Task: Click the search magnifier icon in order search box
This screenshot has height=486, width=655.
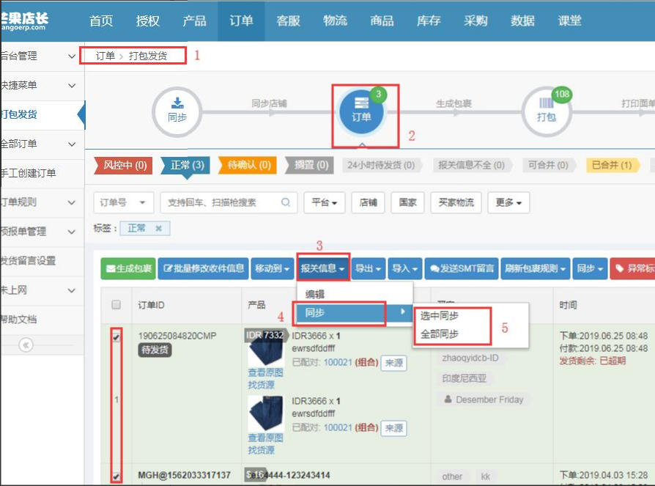Action: (x=286, y=202)
